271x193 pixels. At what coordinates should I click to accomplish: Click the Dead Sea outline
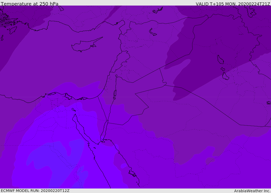(115, 93)
